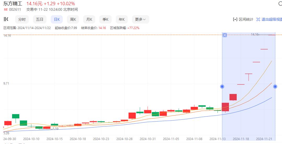Image resolution: width=282 pixels, height=144 pixels.
Task: Click the 2024-11-08 date axis label
Action: point(194,139)
